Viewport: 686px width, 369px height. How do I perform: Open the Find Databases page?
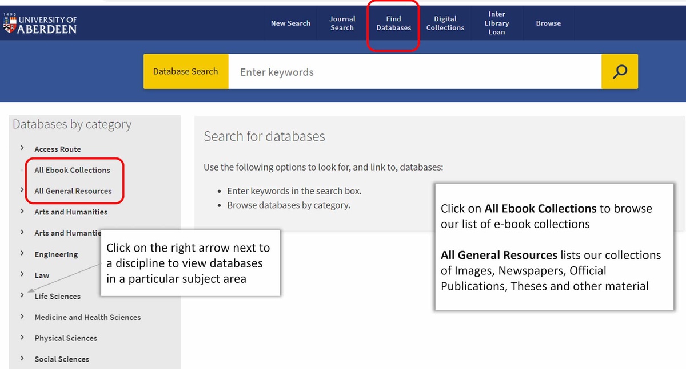click(393, 23)
